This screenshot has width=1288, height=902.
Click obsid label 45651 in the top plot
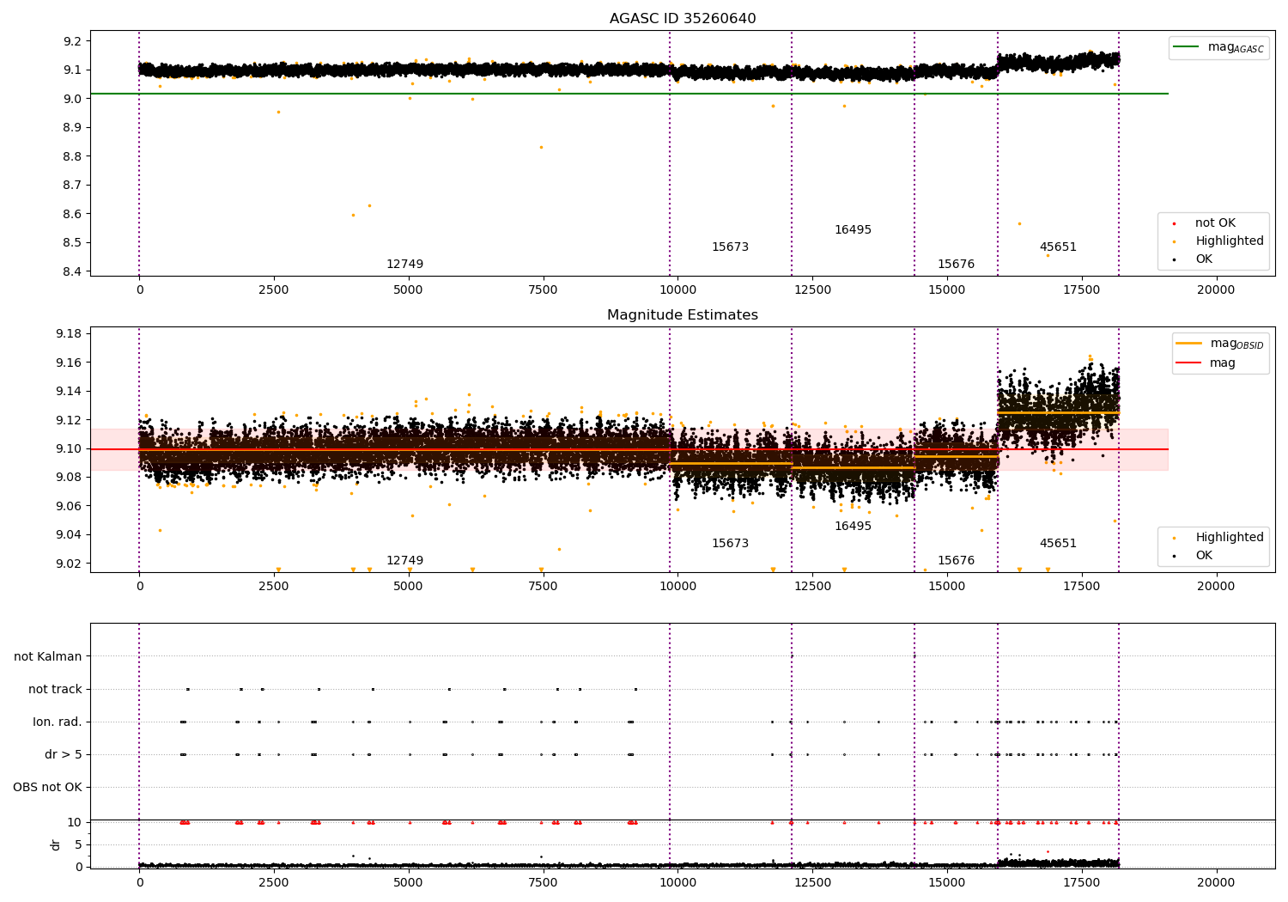pos(1058,247)
